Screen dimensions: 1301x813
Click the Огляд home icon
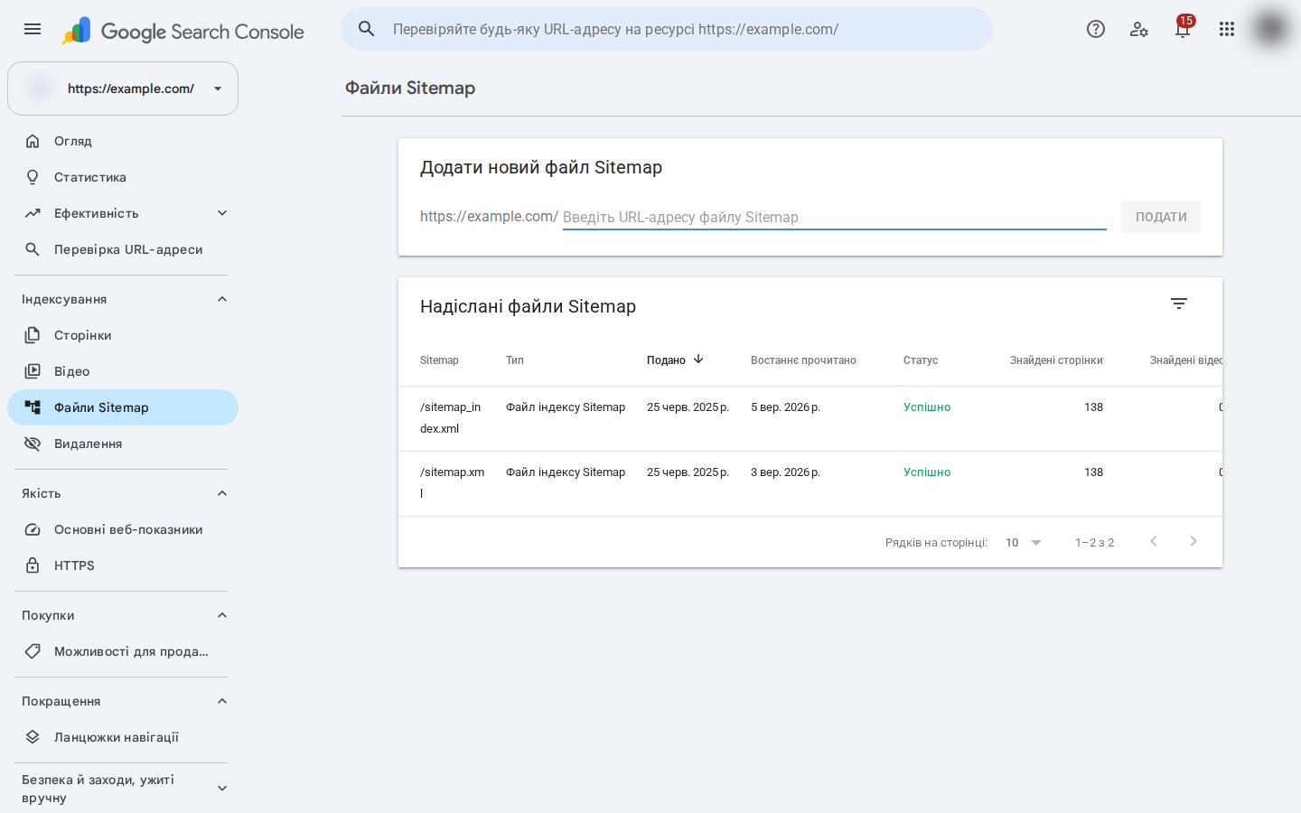coord(33,141)
